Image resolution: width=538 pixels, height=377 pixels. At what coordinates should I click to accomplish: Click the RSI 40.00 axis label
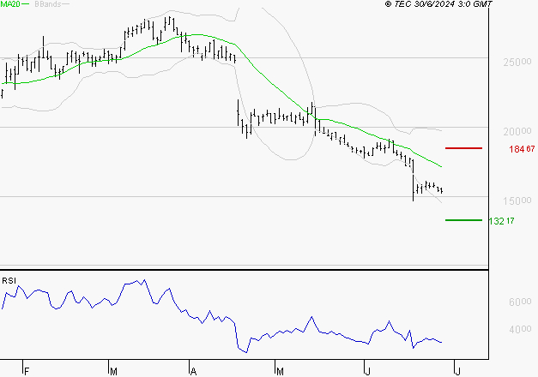point(520,330)
